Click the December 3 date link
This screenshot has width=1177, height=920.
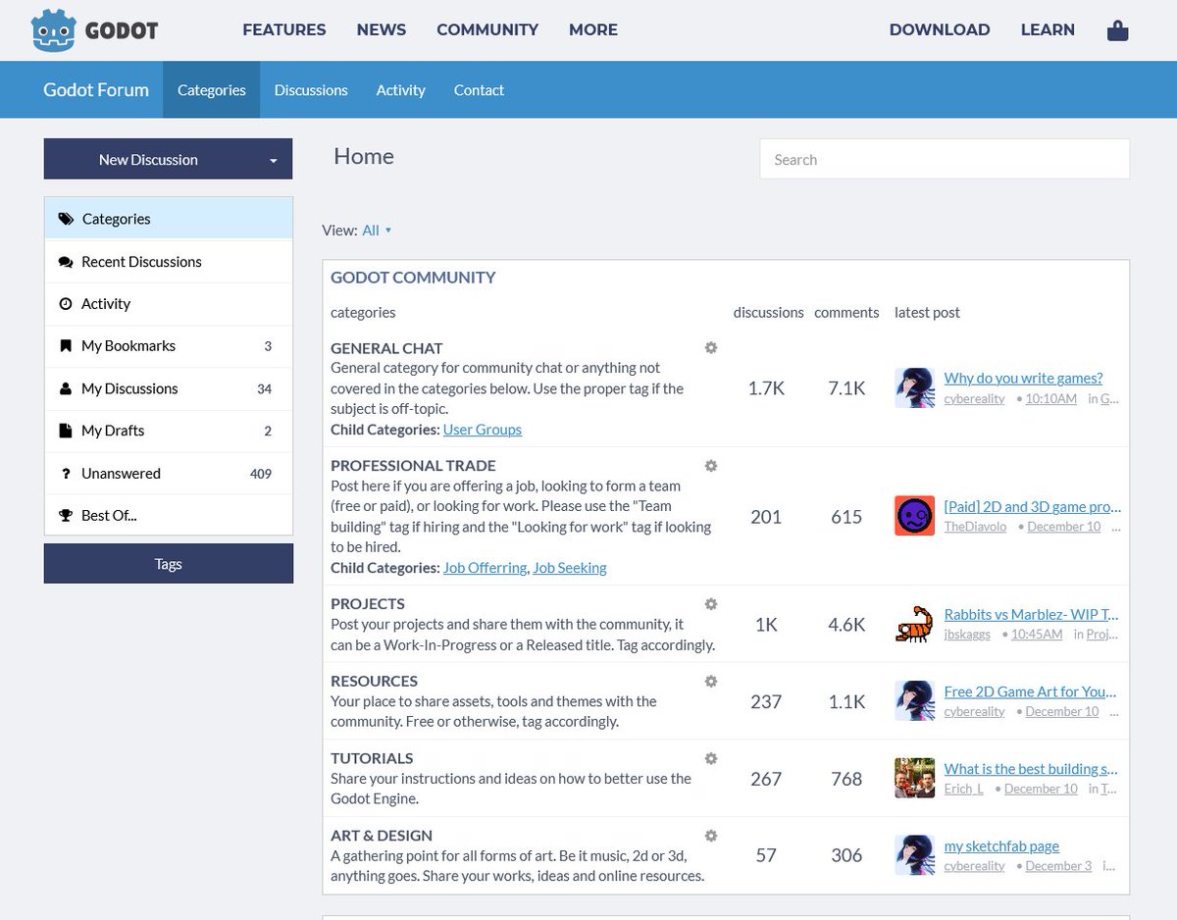point(1058,866)
